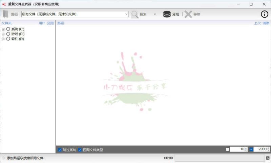Click the arrow icon in status bar
This screenshot has height=163, width=271.
[x=3, y=158]
